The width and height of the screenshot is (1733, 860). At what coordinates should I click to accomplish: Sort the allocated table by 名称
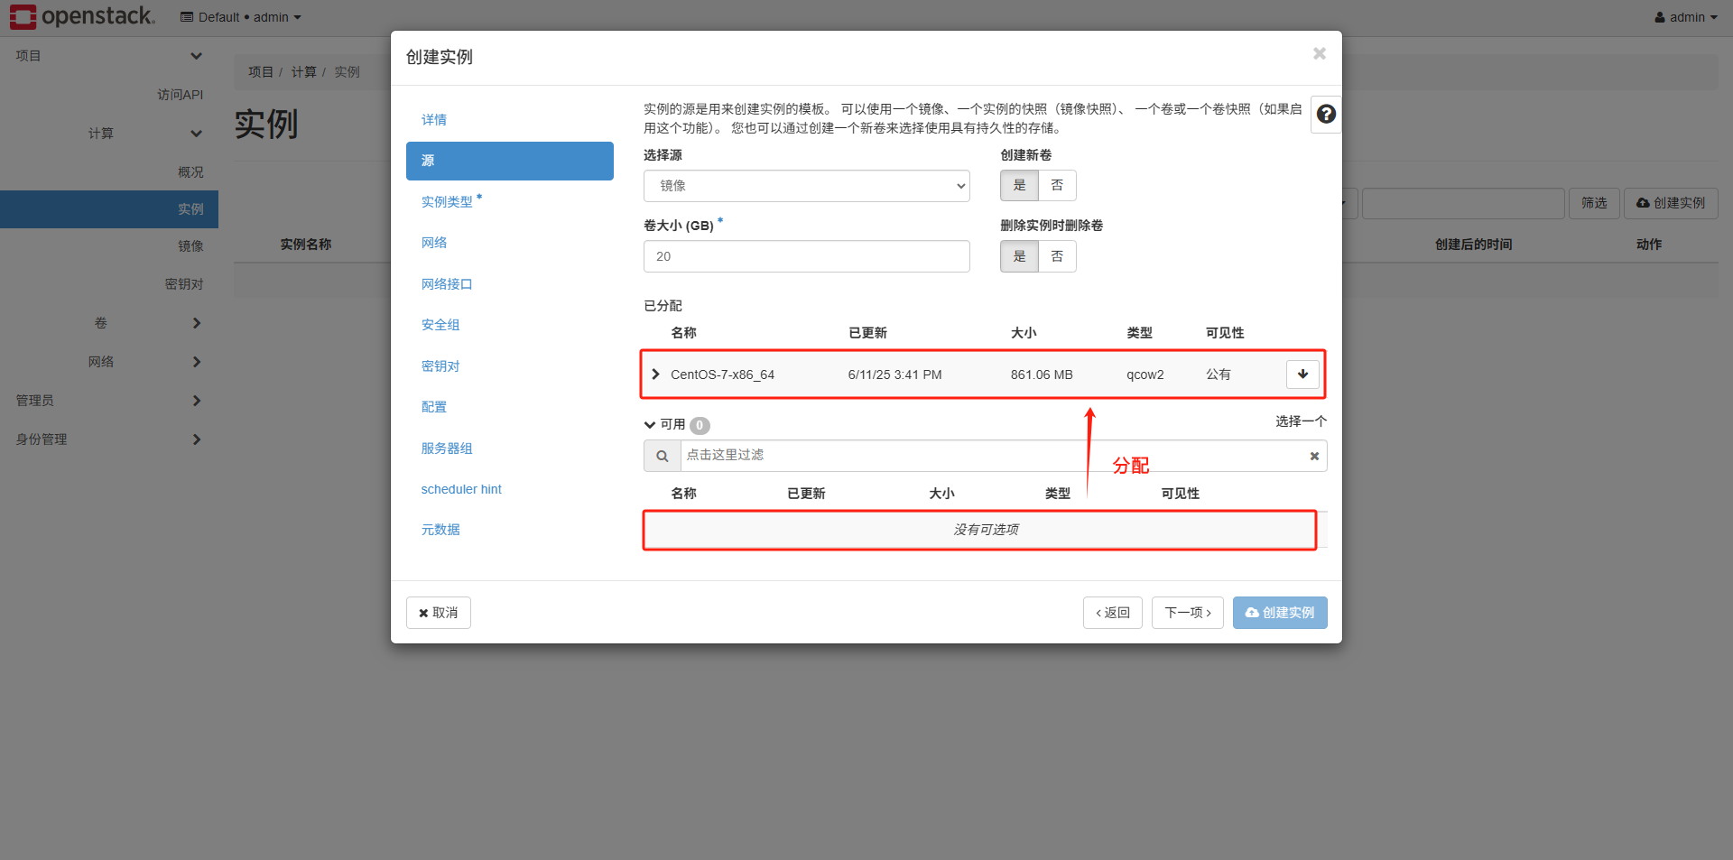[x=683, y=333]
